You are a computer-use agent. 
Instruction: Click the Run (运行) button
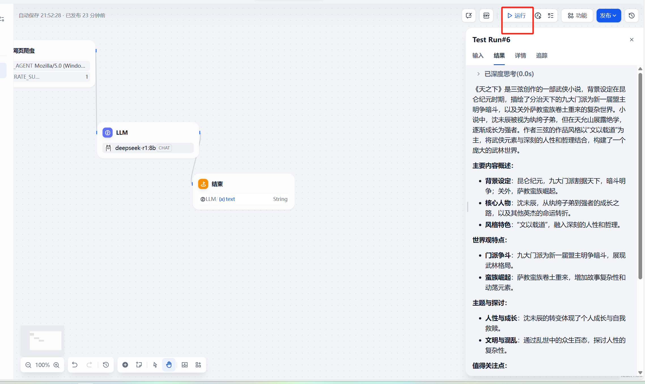tap(517, 16)
